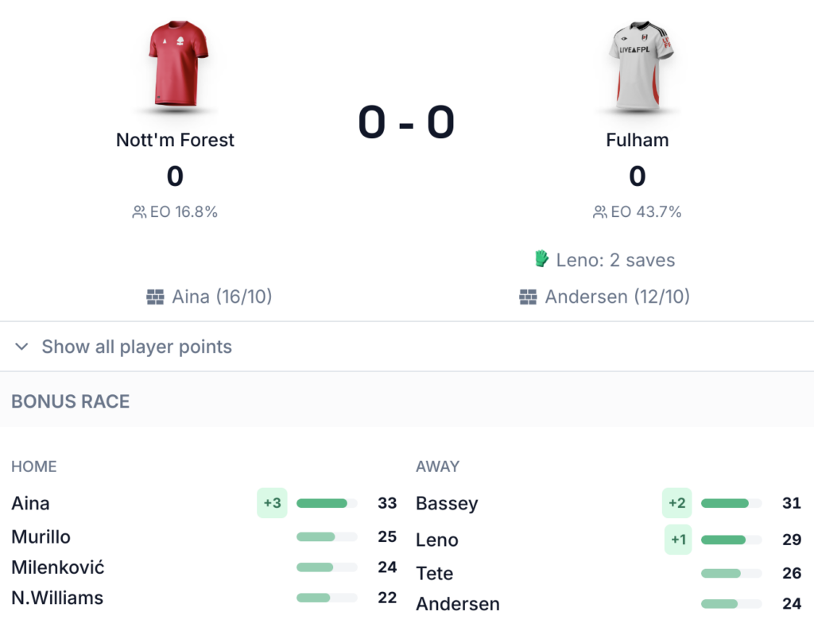Click the wall icon beside Andersen
This screenshot has height=631, width=814.
click(x=528, y=297)
